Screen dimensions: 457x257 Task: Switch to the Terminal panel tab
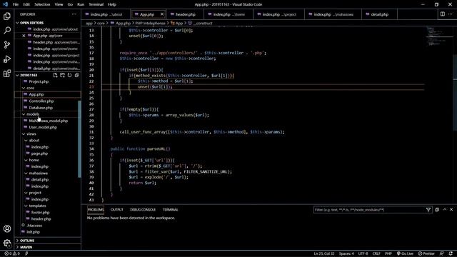point(171,209)
